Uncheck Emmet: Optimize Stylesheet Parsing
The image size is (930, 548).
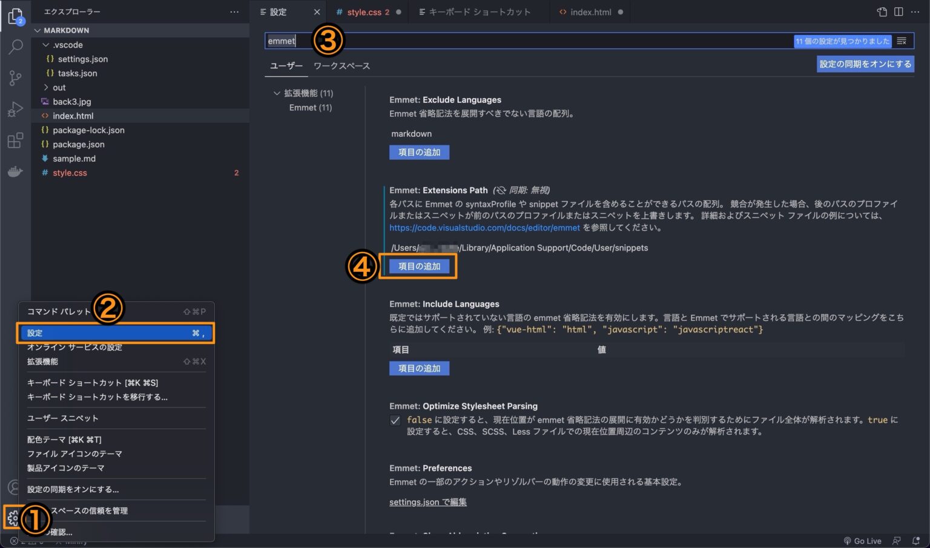pyautogui.click(x=395, y=420)
